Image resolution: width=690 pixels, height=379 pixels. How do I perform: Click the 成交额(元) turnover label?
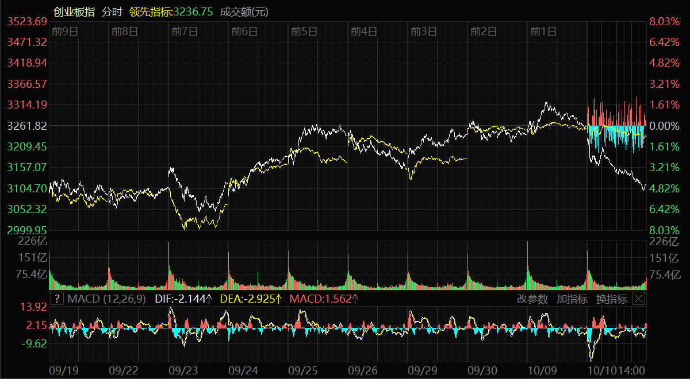coord(244,11)
